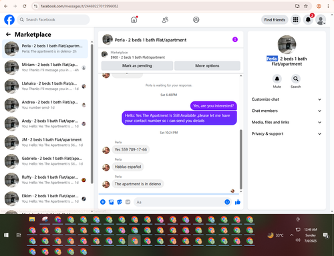Click the Mark as pending button
334x256 pixels.
tap(137, 65)
